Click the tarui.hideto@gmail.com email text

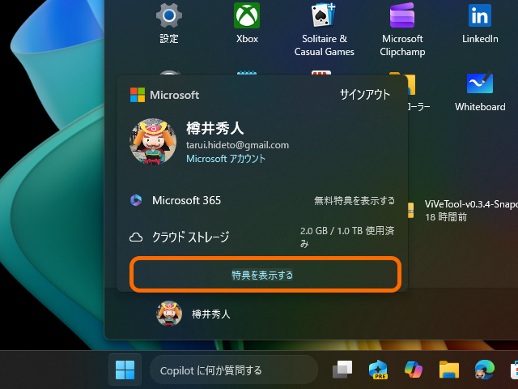pyautogui.click(x=237, y=145)
